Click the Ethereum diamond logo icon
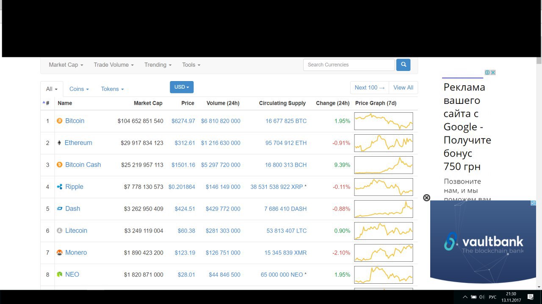The image size is (542, 304). pyautogui.click(x=59, y=143)
